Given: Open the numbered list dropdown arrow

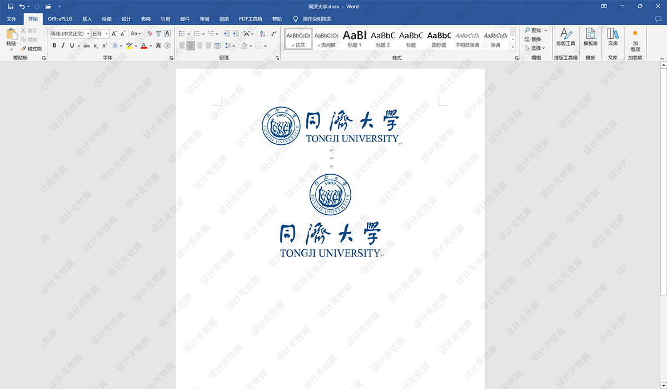Looking at the screenshot, I should pyautogui.click(x=202, y=34).
